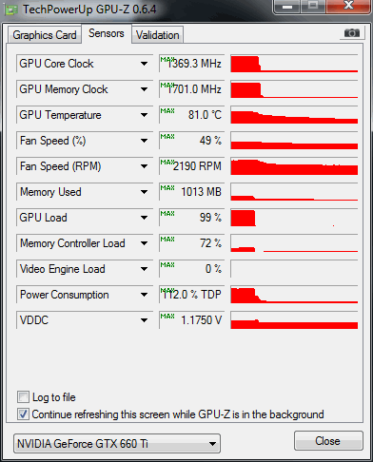
Task: Click the VDDC voltage history graph
Action: point(294,320)
